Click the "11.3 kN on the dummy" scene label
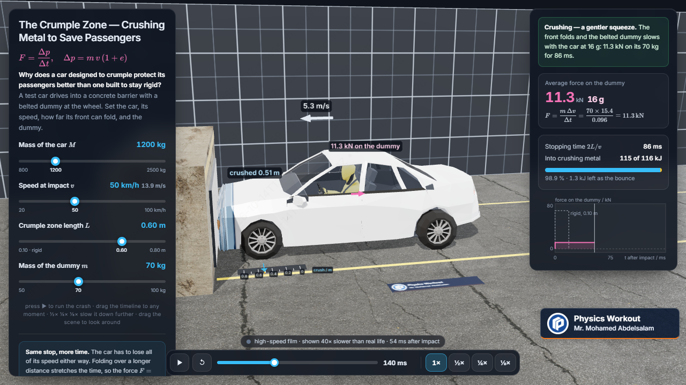This screenshot has height=385, width=686. (x=365, y=146)
